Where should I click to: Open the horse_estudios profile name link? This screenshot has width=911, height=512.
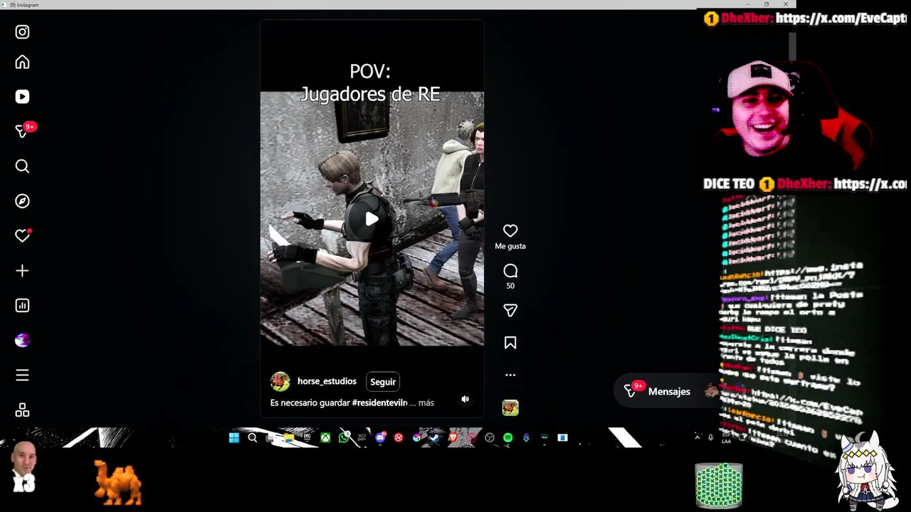[327, 382]
